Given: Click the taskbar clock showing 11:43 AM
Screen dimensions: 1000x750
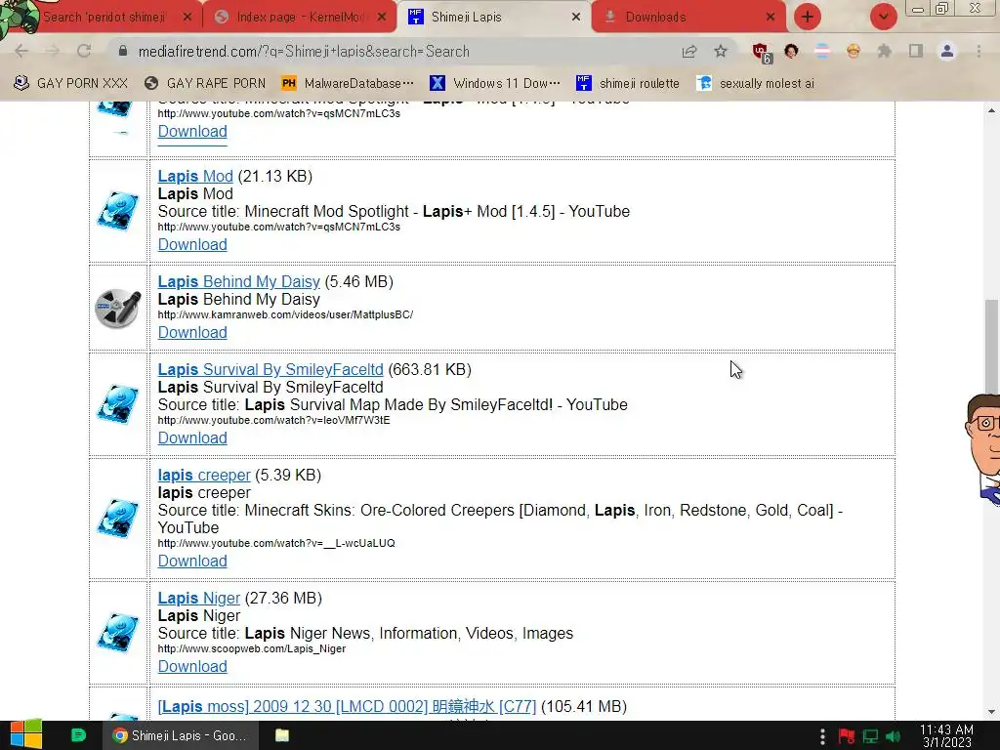Looking at the screenshot, I should pyautogui.click(x=946, y=735).
